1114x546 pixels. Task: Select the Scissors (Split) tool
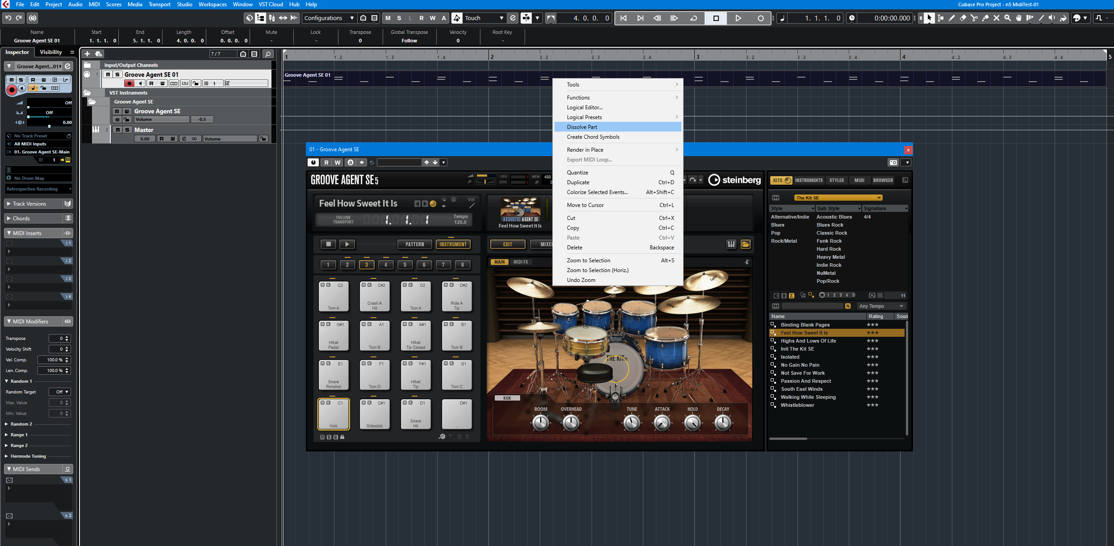pos(974,18)
